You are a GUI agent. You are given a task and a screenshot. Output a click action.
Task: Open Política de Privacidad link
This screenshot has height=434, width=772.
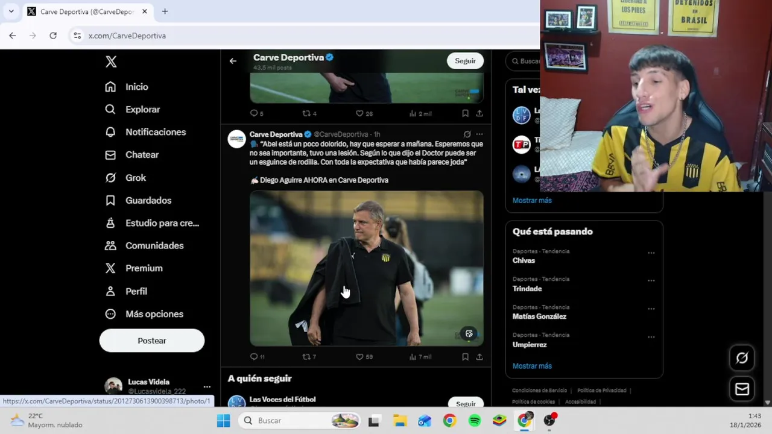click(x=602, y=391)
